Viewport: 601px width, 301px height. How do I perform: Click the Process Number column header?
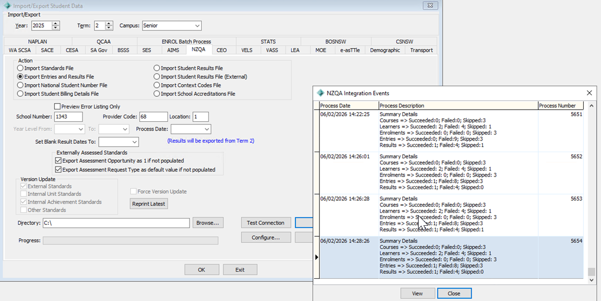pyautogui.click(x=561, y=106)
